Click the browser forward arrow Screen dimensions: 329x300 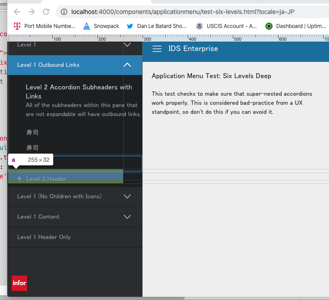(32, 12)
